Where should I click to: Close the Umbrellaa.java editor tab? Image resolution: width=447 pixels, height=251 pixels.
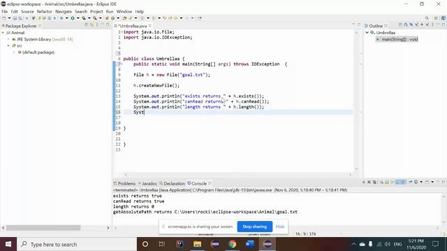[x=150, y=26]
